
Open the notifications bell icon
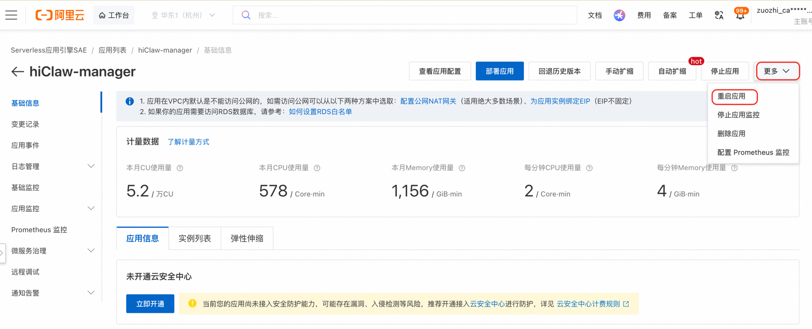click(x=740, y=15)
